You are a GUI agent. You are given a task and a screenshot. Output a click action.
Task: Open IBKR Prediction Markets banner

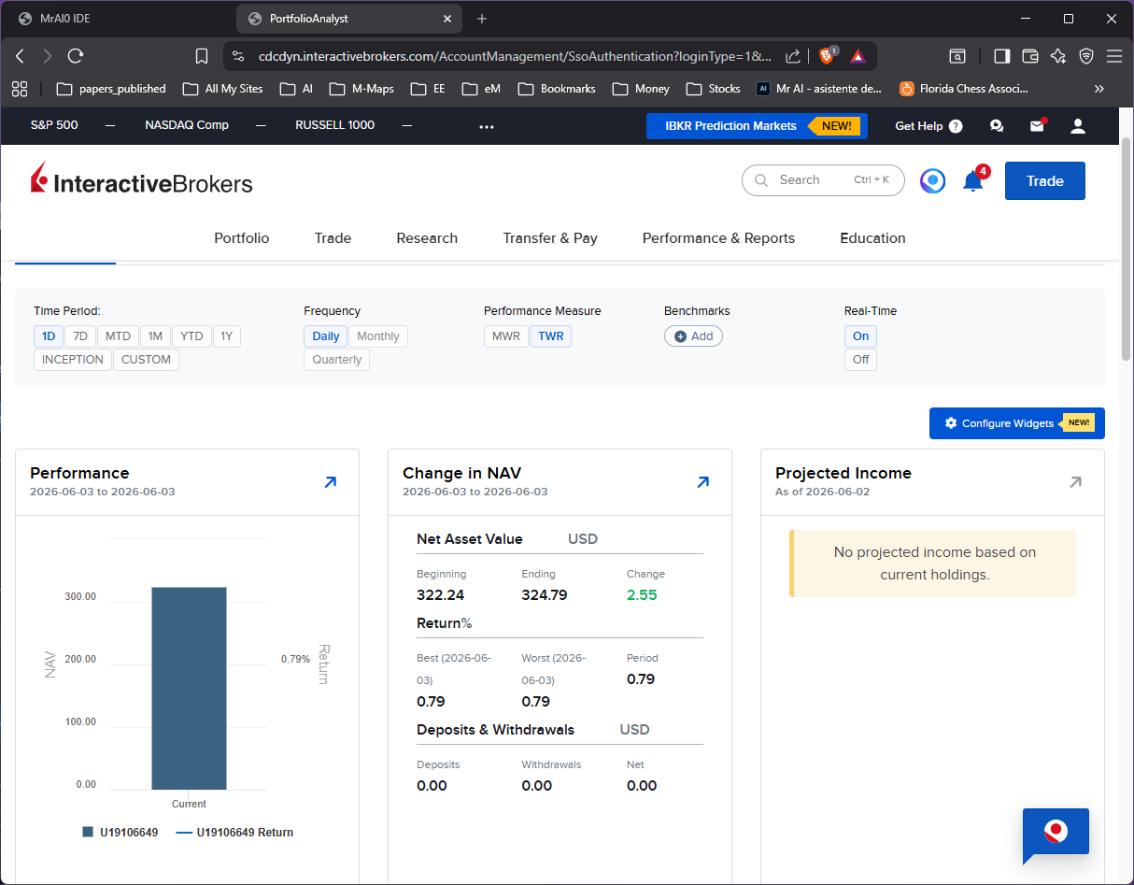[x=757, y=126]
